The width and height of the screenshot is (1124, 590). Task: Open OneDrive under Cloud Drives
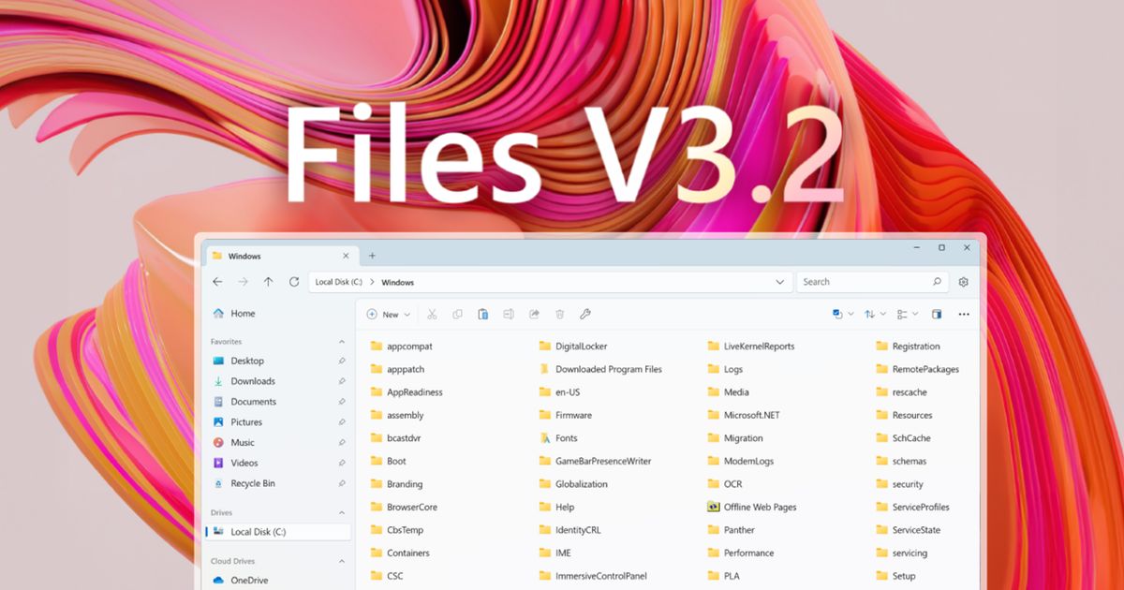coord(277,581)
